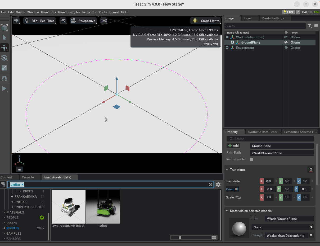Select the Environment row in Stage tree
This screenshot has width=320, height=246.
270,48
